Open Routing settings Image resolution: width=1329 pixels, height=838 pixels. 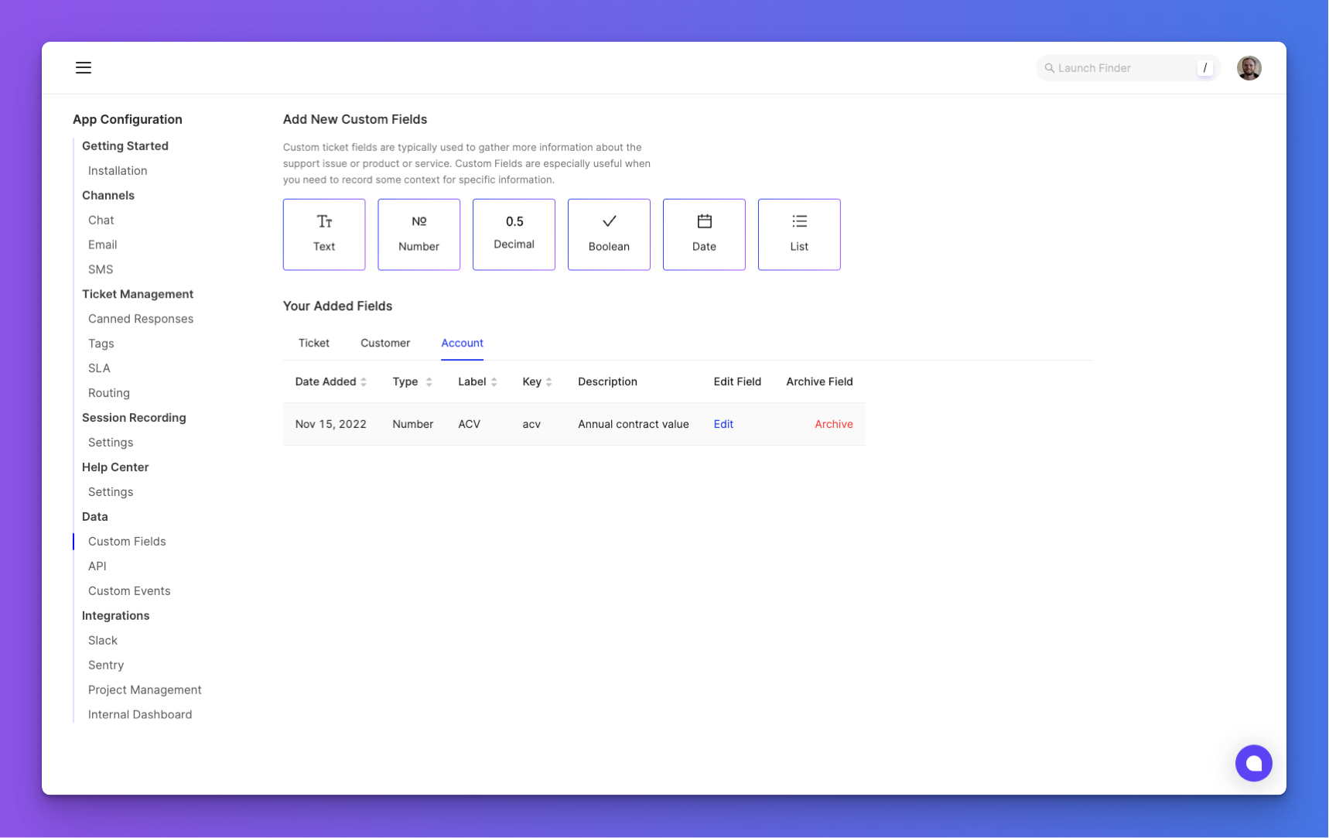tap(109, 393)
